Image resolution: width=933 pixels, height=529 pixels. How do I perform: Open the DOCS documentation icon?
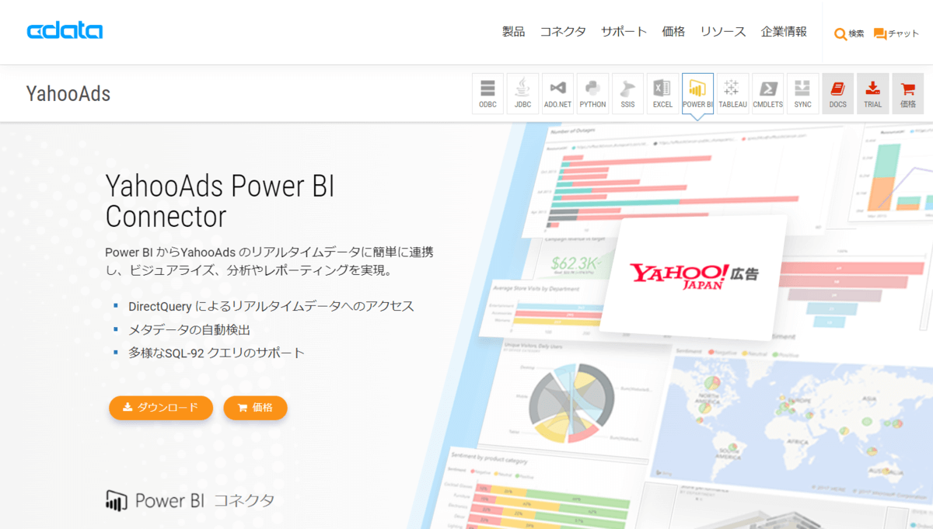[837, 93]
